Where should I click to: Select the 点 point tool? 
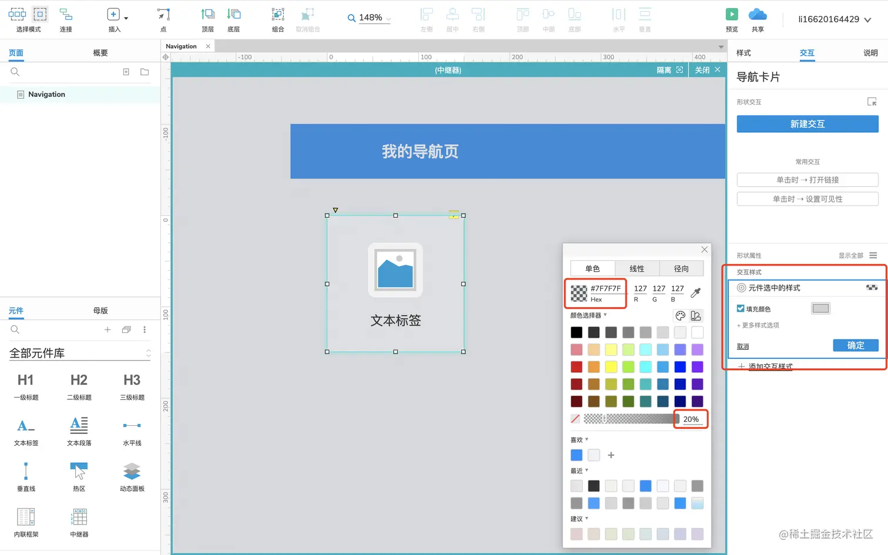tap(163, 14)
